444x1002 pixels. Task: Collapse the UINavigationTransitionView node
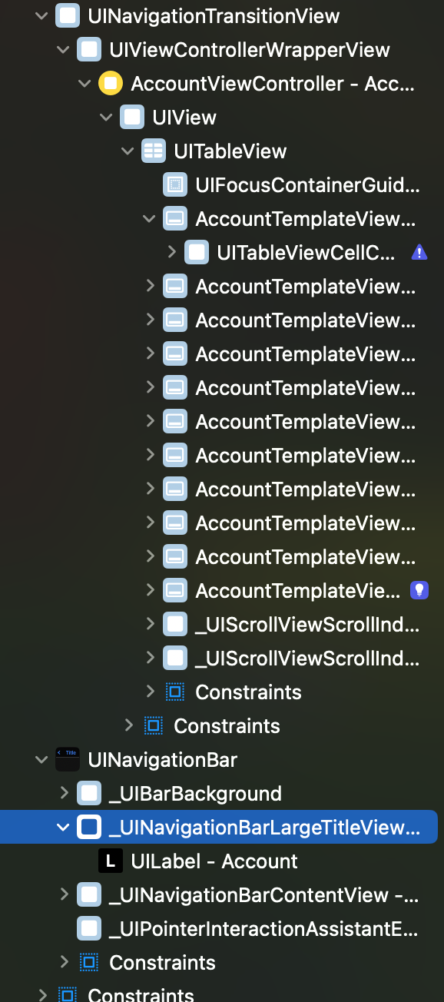(41, 15)
